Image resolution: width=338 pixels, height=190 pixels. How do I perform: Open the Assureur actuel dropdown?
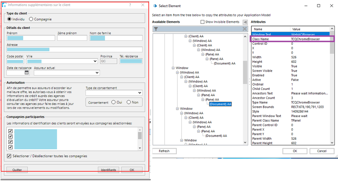pos(97,73)
